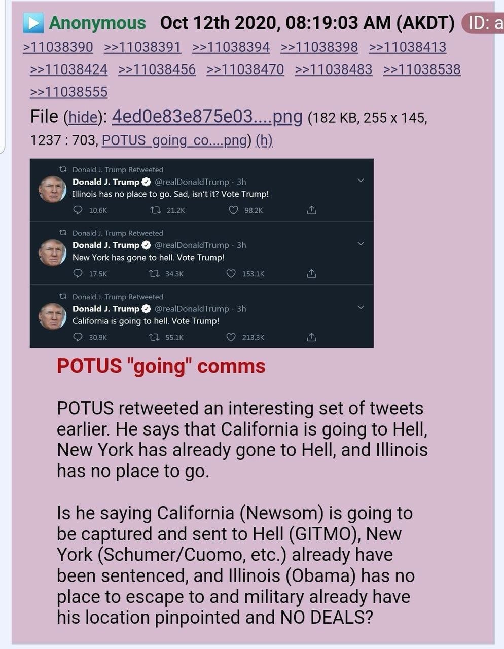Click heart icon on California tweet

point(231,337)
